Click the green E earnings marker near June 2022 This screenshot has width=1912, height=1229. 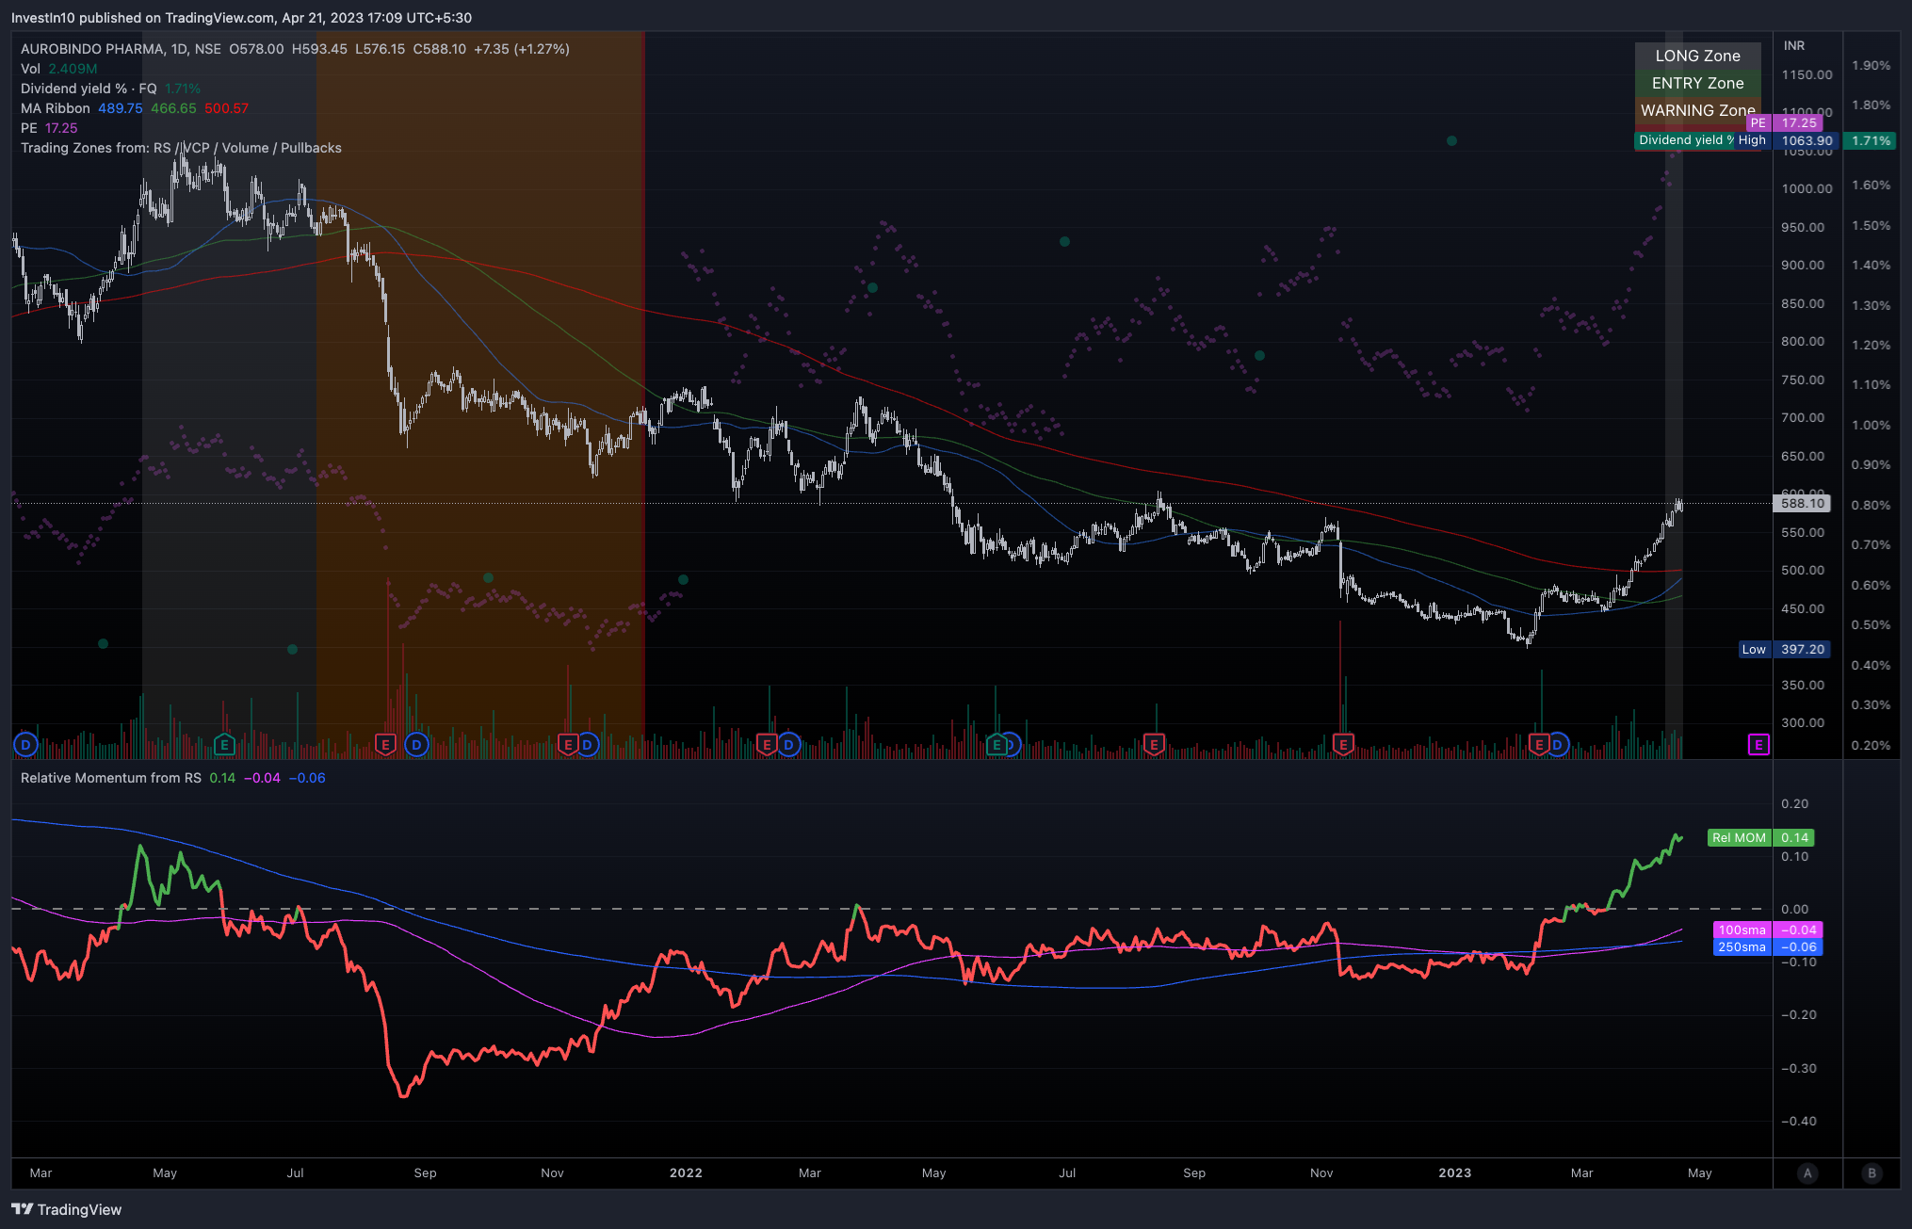[997, 745]
